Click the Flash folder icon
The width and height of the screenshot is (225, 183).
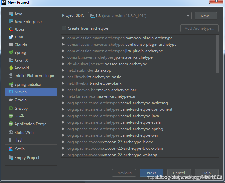(11, 140)
